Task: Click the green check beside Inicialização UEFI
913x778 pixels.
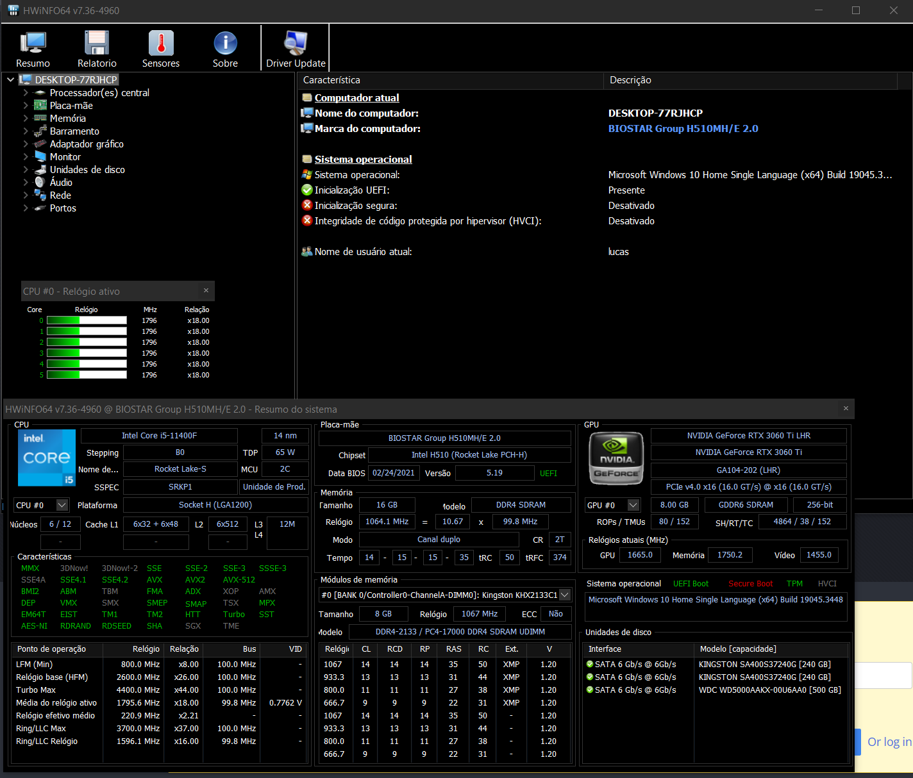Action: tap(307, 190)
